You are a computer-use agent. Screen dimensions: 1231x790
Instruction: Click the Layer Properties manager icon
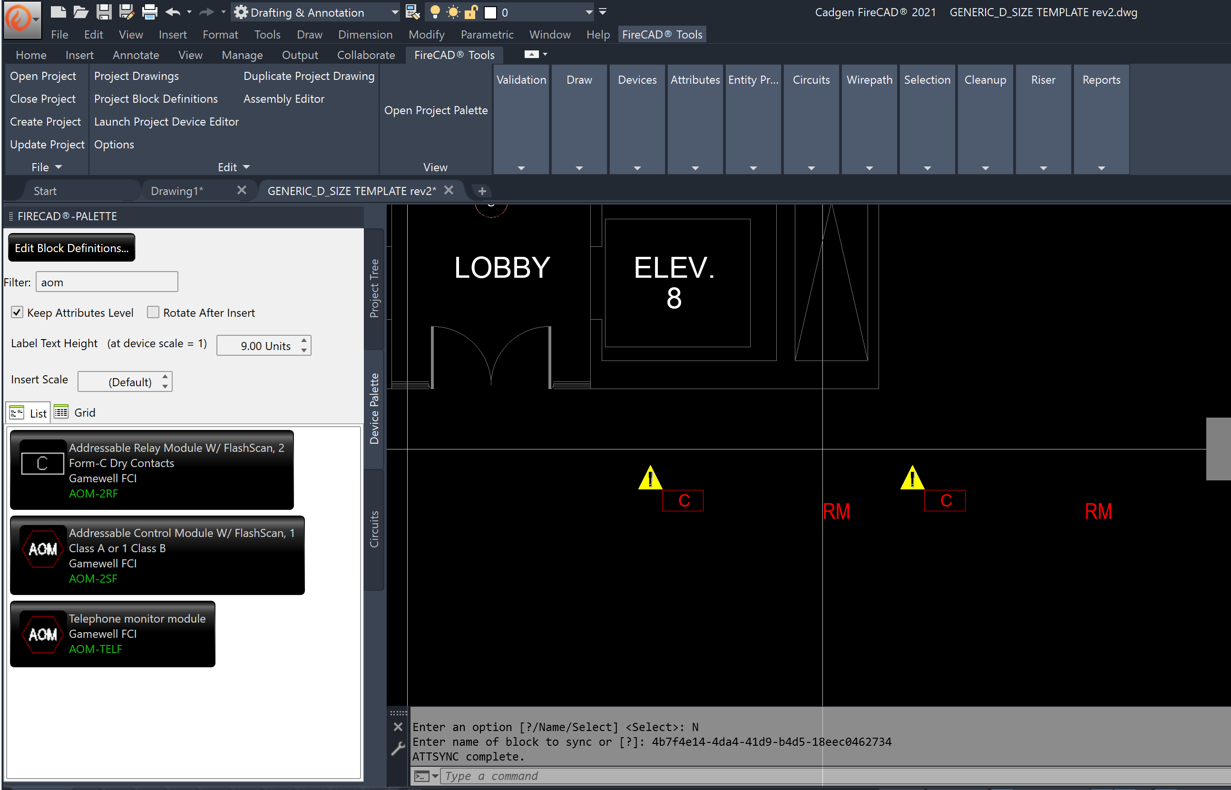click(x=412, y=12)
